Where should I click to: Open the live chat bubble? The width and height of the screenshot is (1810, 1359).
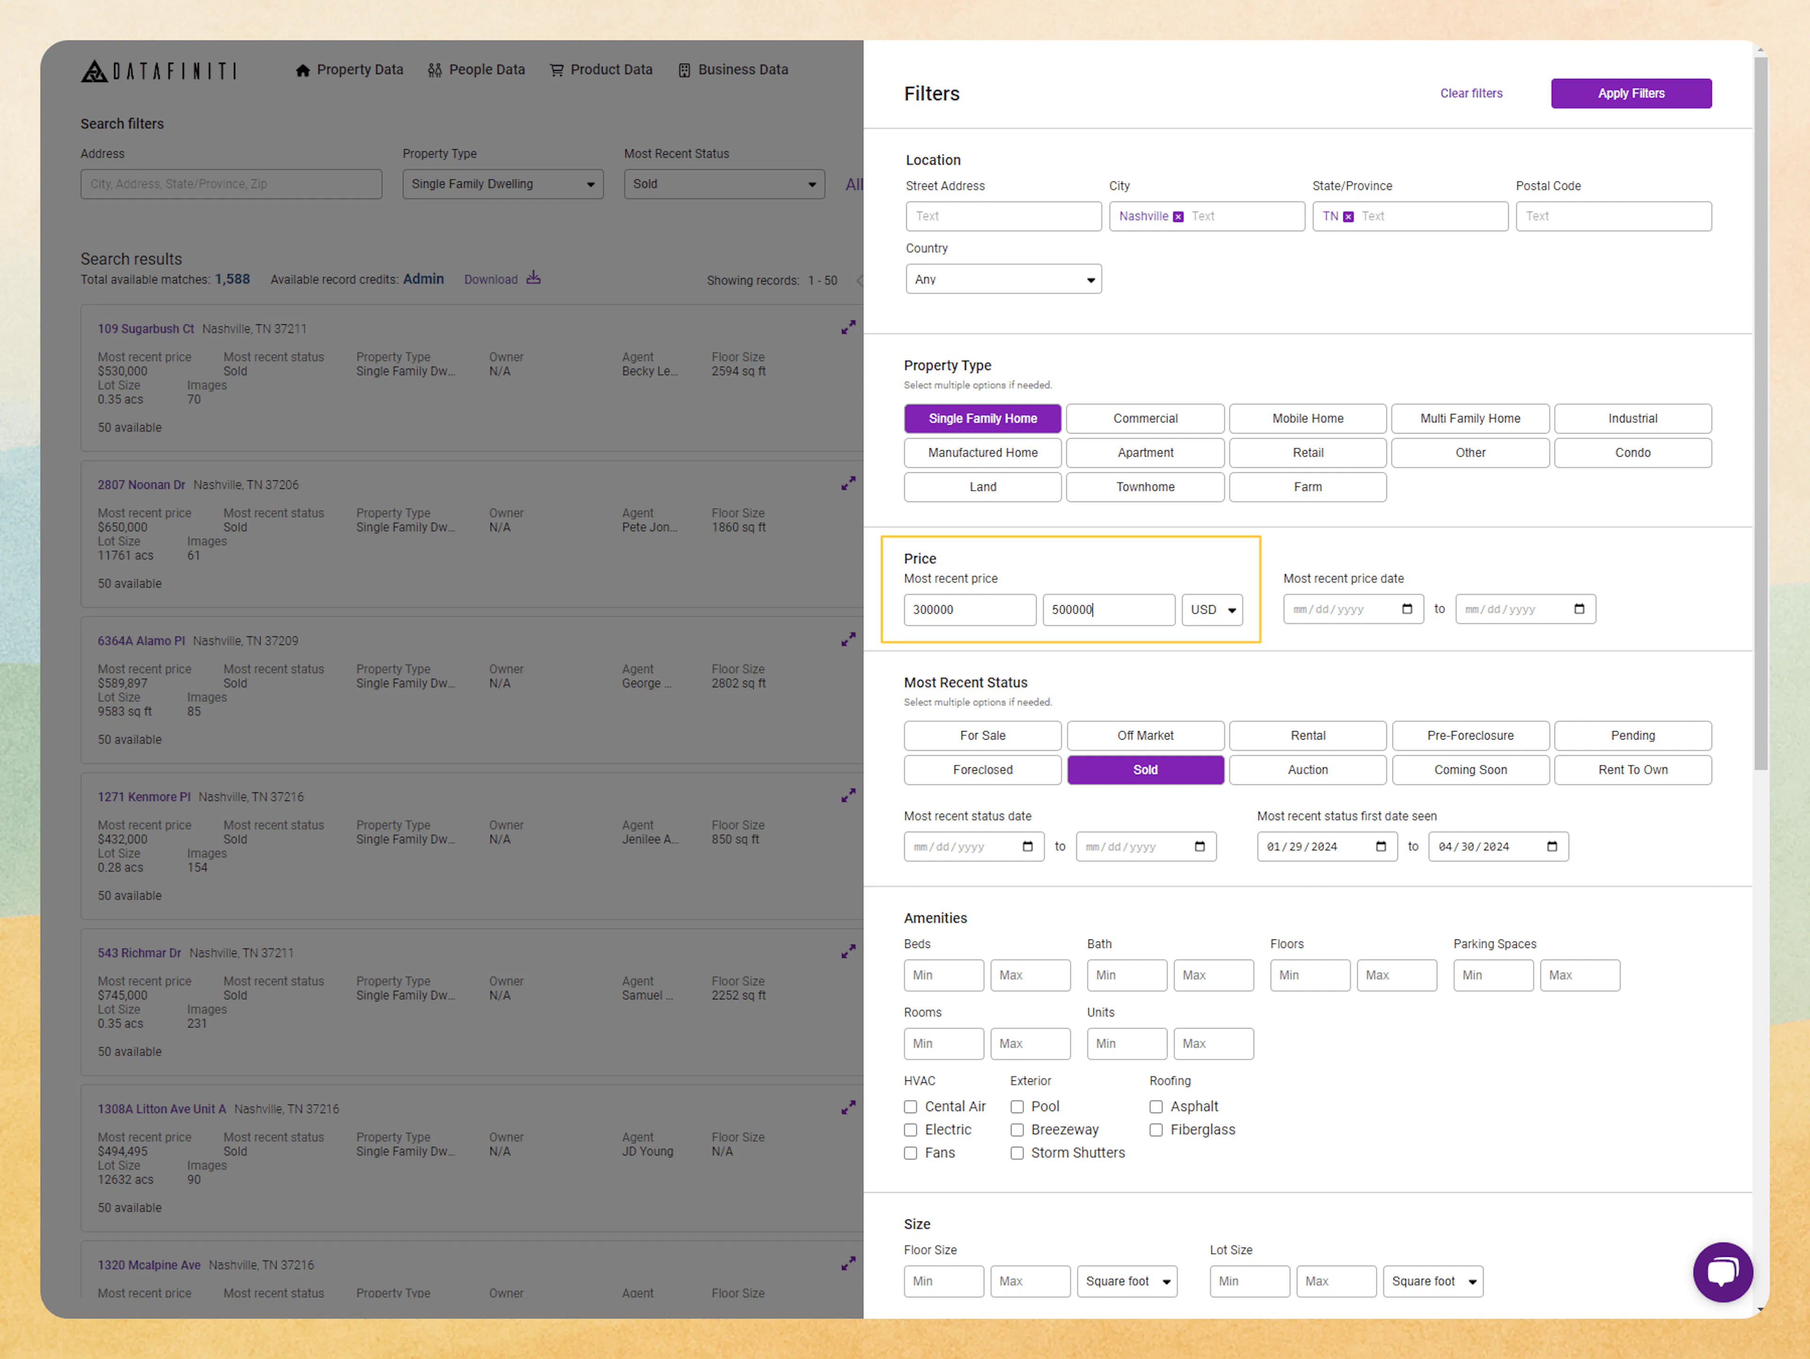click(1722, 1272)
